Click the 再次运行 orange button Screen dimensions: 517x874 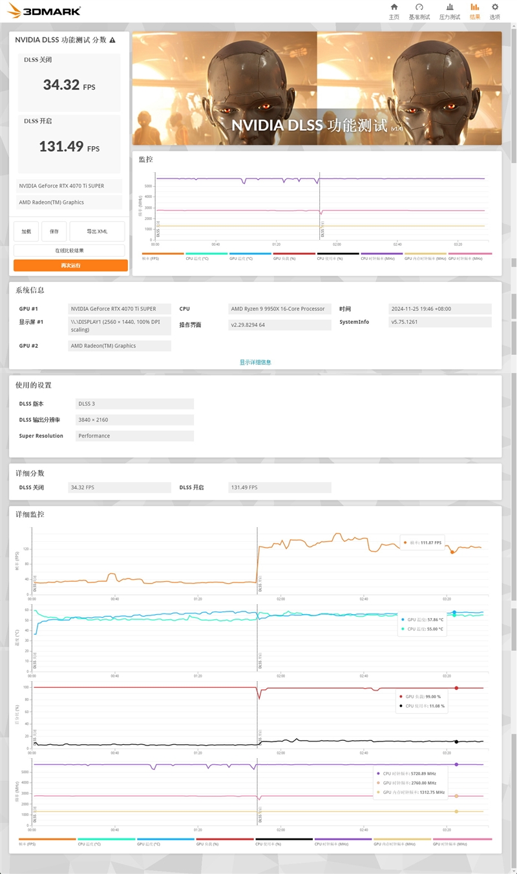click(x=69, y=265)
